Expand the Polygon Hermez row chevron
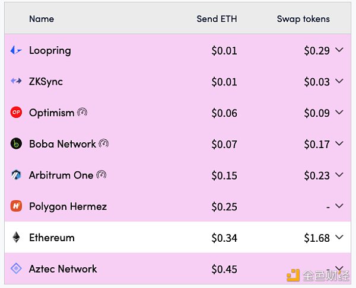Image resolution: width=356 pixels, height=288 pixels. coord(339,206)
